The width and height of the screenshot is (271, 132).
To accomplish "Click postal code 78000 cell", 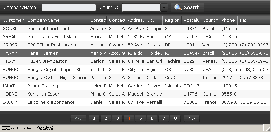I will click(191, 102).
